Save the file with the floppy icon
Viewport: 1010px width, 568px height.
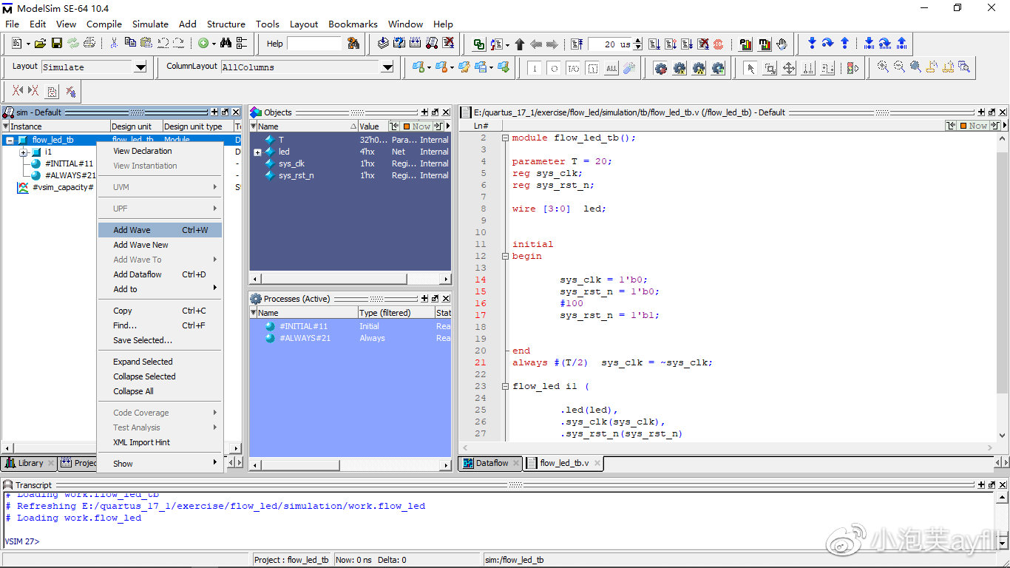[x=57, y=44]
